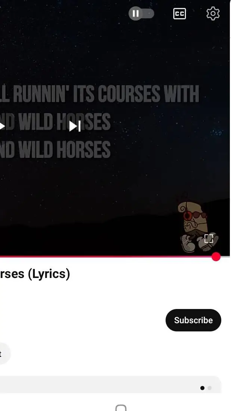Expand the video title ending in (Lyrics)
Viewport: 231px width, 411px height.
pyautogui.click(x=35, y=274)
